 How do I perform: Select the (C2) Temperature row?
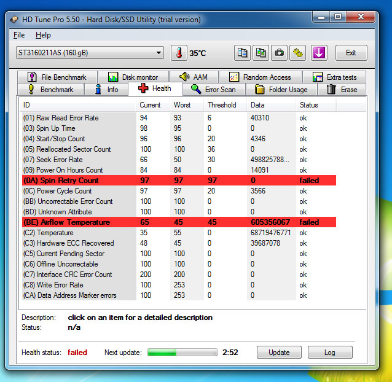[x=179, y=233]
